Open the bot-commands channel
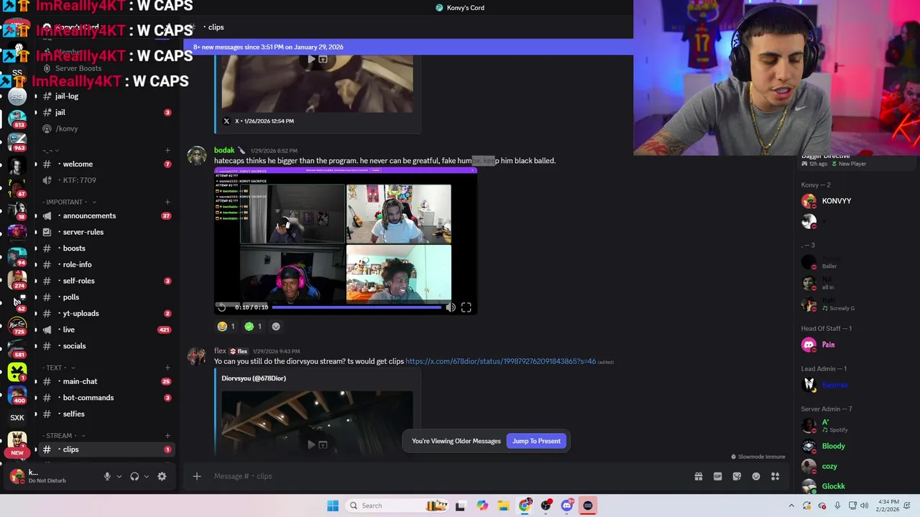 [105, 398]
